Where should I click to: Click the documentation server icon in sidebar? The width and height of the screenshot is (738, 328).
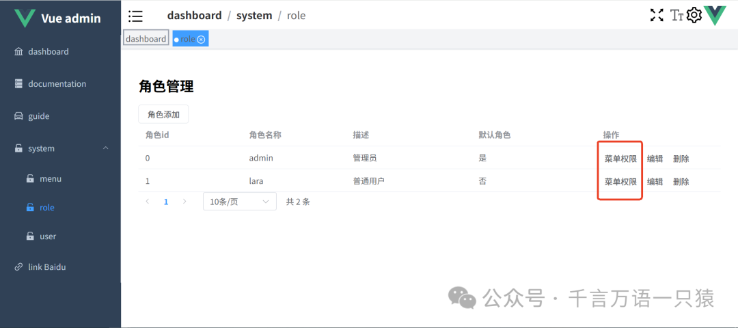click(18, 84)
